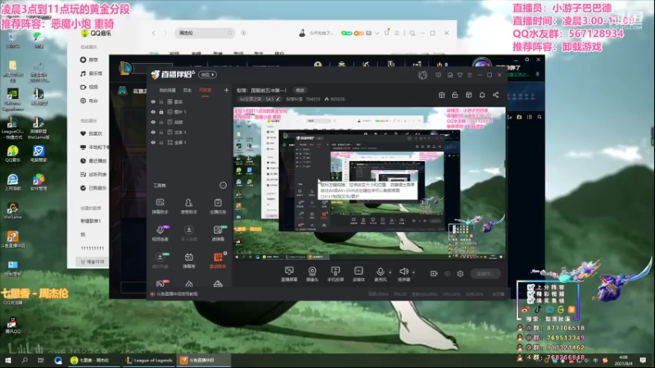
Task: Open the 读弹幕 tool
Action: click(x=218, y=233)
